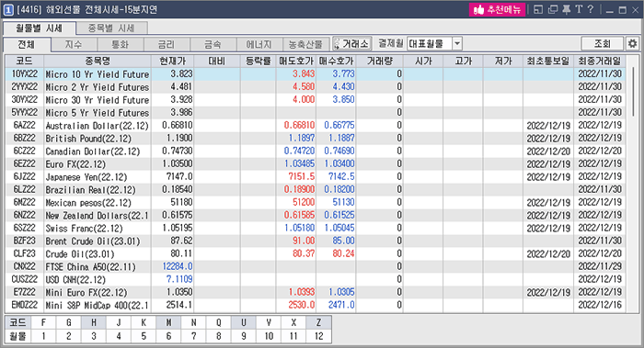Select the 금리 category tab

pos(167,44)
